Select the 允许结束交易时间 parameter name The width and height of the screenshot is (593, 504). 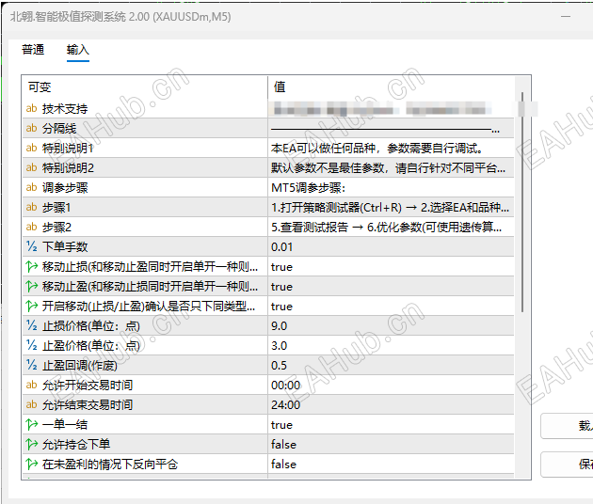88,404
